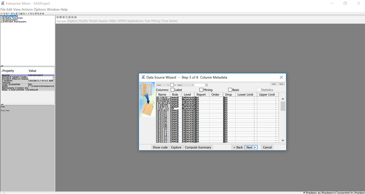Sort by the Report column header
Screen dimensions: 365x194
click(x=201, y=94)
